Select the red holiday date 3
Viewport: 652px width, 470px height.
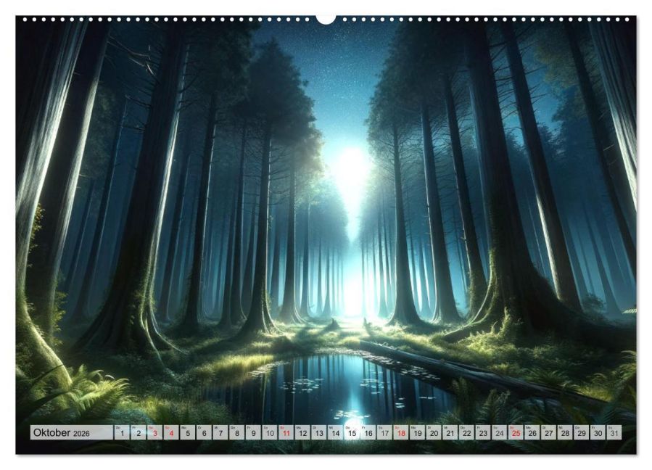pyautogui.click(x=154, y=432)
